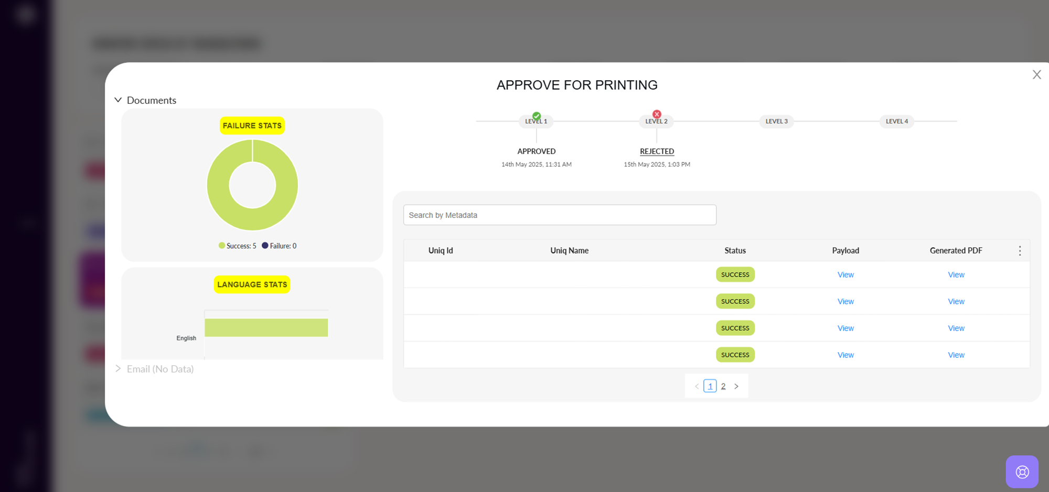The height and width of the screenshot is (492, 1049).
Task: Close the Approve for Printing dialog
Action: (x=1036, y=75)
